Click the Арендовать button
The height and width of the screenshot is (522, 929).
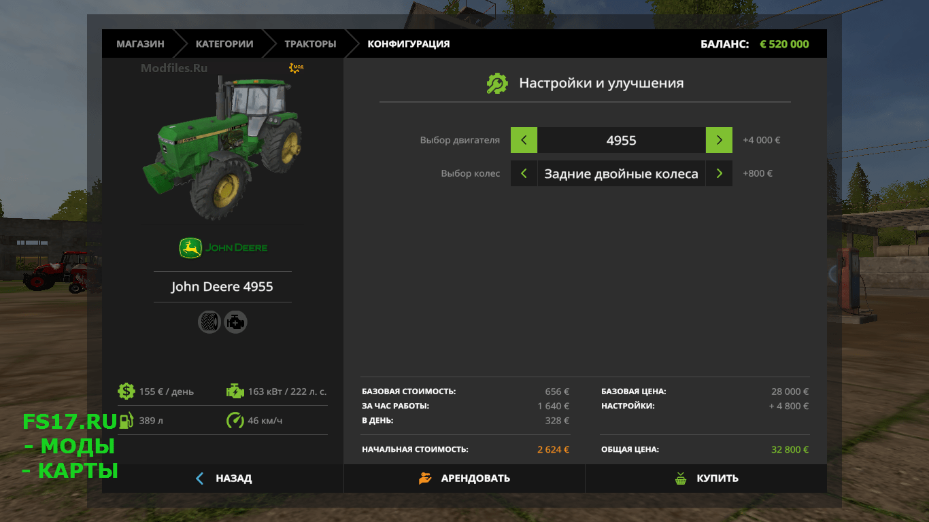pyautogui.click(x=464, y=478)
